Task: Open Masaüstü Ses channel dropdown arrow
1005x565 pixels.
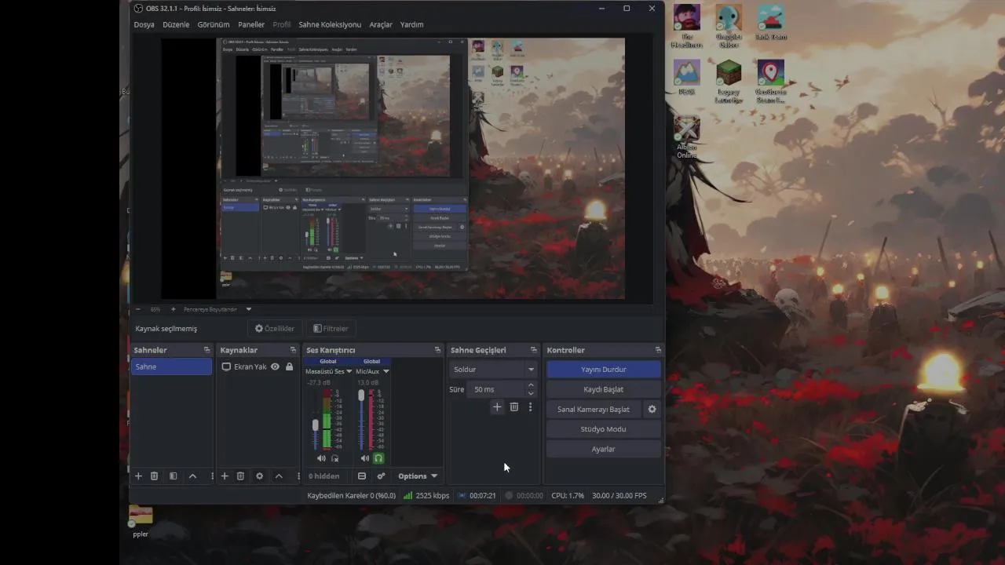Action: point(349,371)
